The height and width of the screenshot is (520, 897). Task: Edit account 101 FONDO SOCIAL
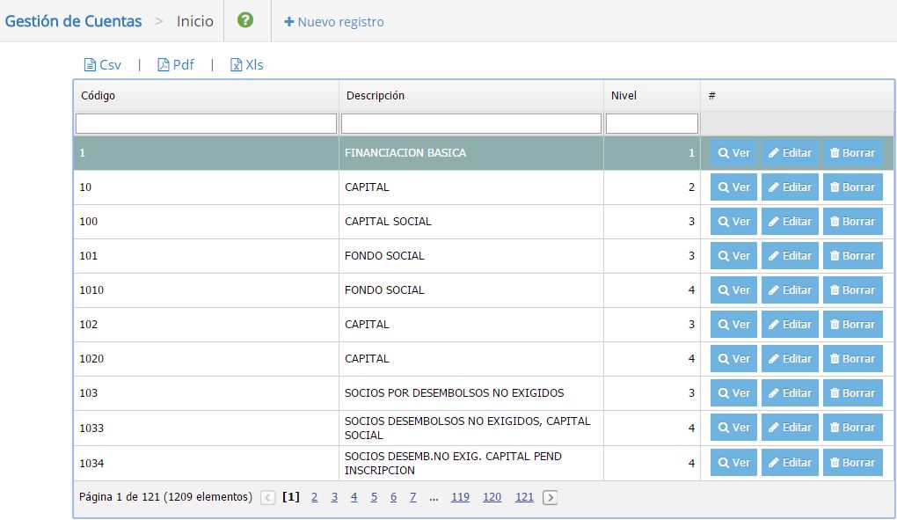790,256
